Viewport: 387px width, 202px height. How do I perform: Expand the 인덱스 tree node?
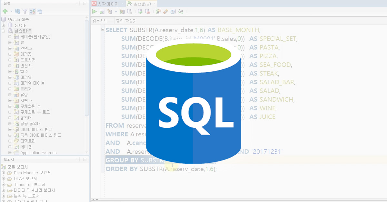(10, 48)
